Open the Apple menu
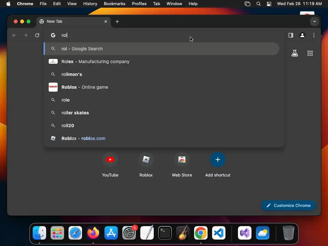This screenshot has height=246, width=328. coord(8,4)
